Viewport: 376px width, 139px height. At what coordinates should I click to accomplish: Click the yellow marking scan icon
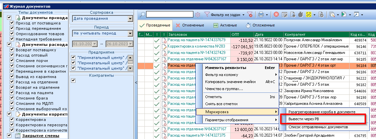pyautogui.click(x=309, y=15)
